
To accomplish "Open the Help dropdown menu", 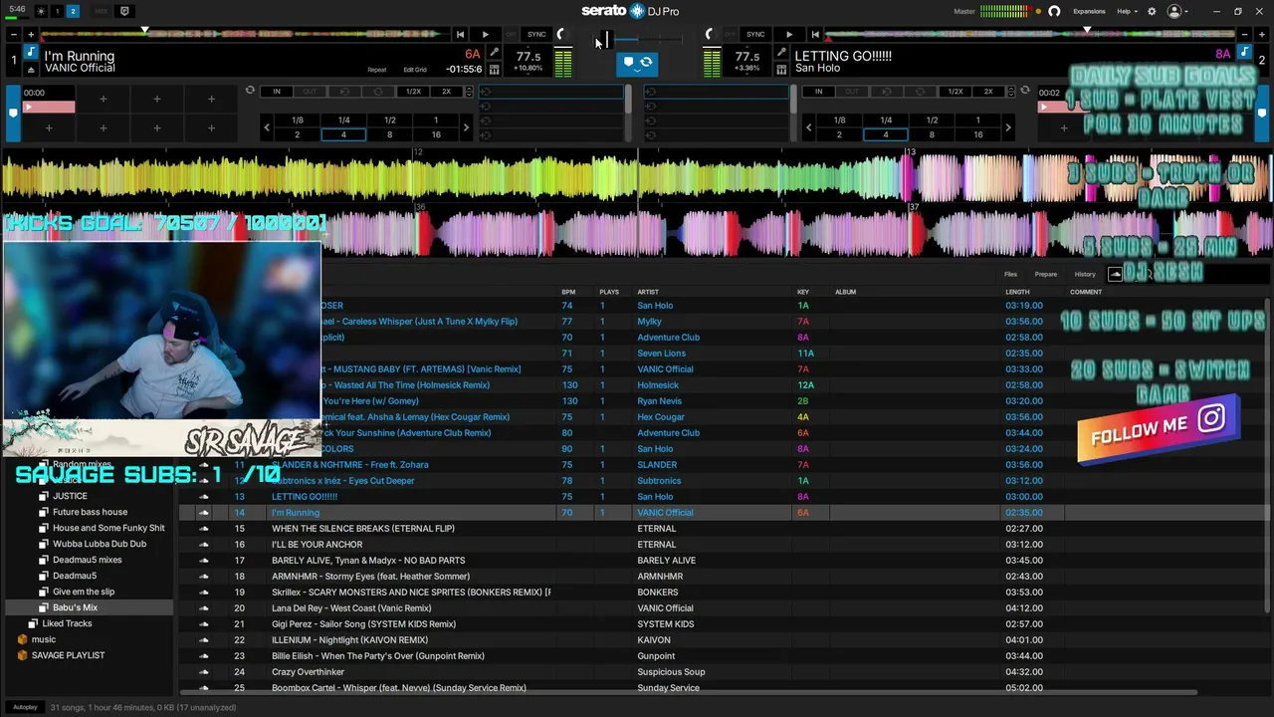I will (x=1127, y=11).
